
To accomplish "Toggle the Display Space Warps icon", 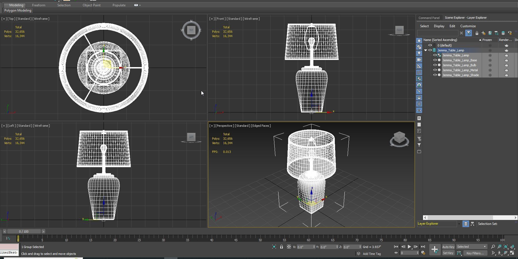I will coord(419,72).
